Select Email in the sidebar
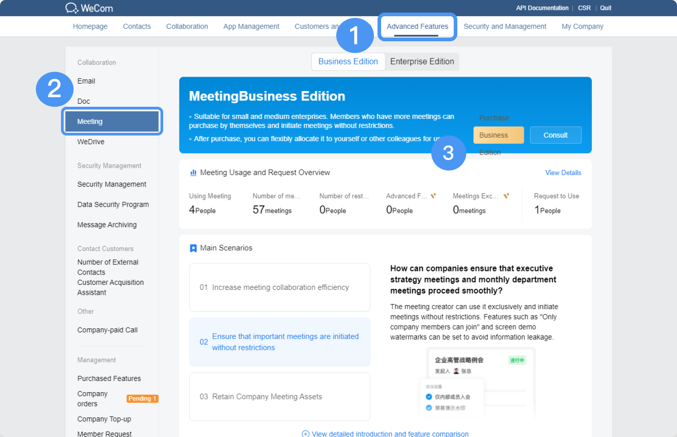Screen dimensions: 677x437 click(86, 81)
